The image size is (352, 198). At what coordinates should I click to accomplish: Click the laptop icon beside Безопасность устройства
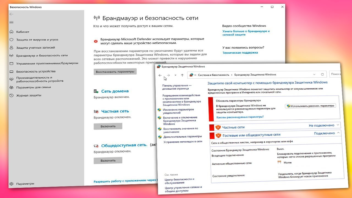(11, 71)
